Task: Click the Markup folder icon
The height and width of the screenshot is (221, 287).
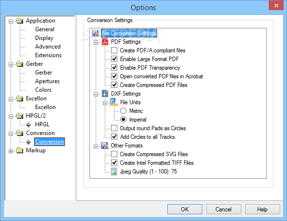Action: (x=20, y=150)
